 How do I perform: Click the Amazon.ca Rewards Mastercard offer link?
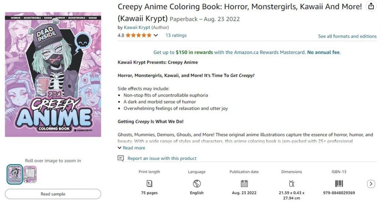pos(247,52)
